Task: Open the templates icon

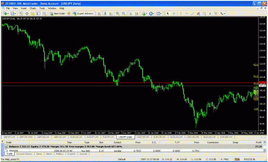Action: (158, 14)
